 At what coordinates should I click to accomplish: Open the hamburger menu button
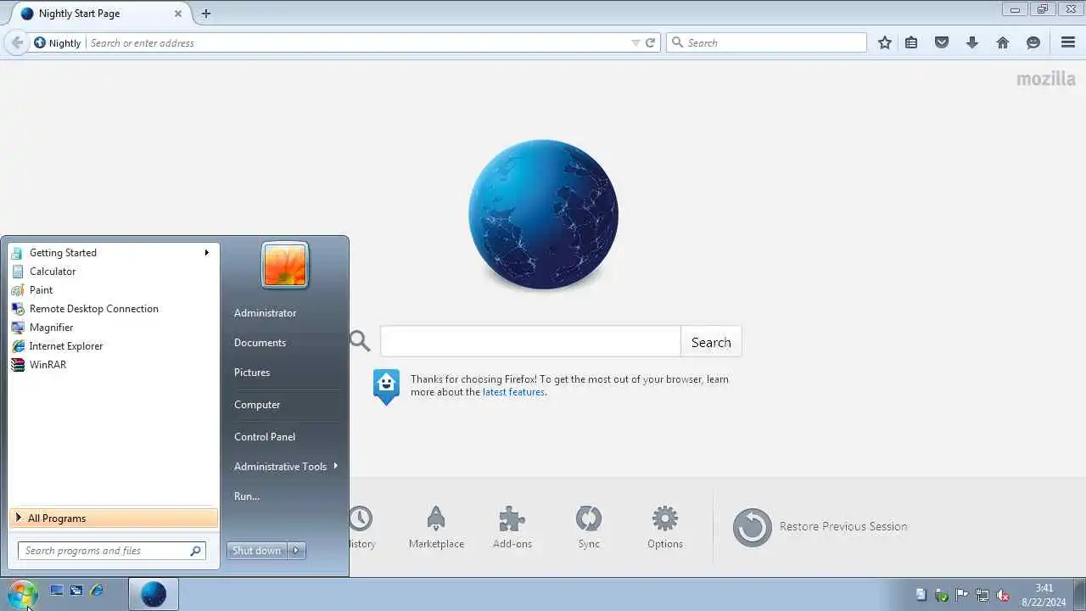click(1068, 42)
